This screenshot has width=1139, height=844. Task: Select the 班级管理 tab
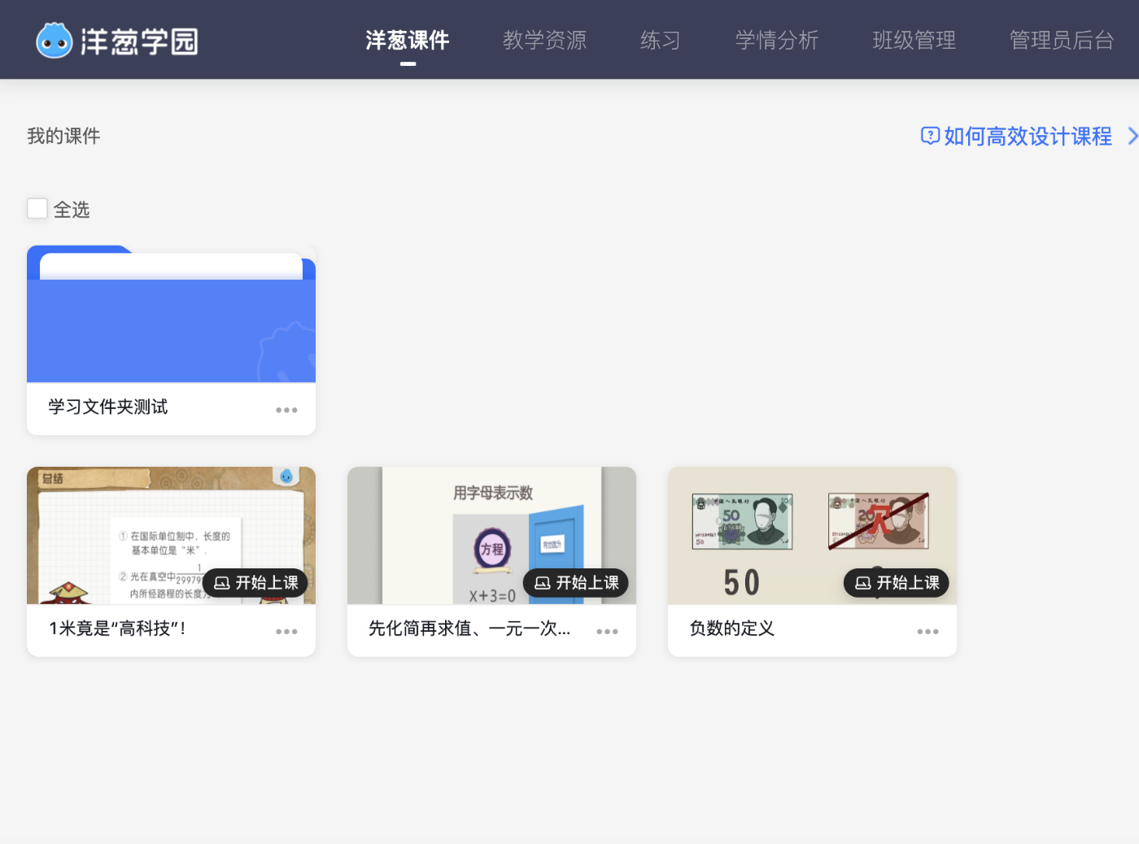point(914,41)
